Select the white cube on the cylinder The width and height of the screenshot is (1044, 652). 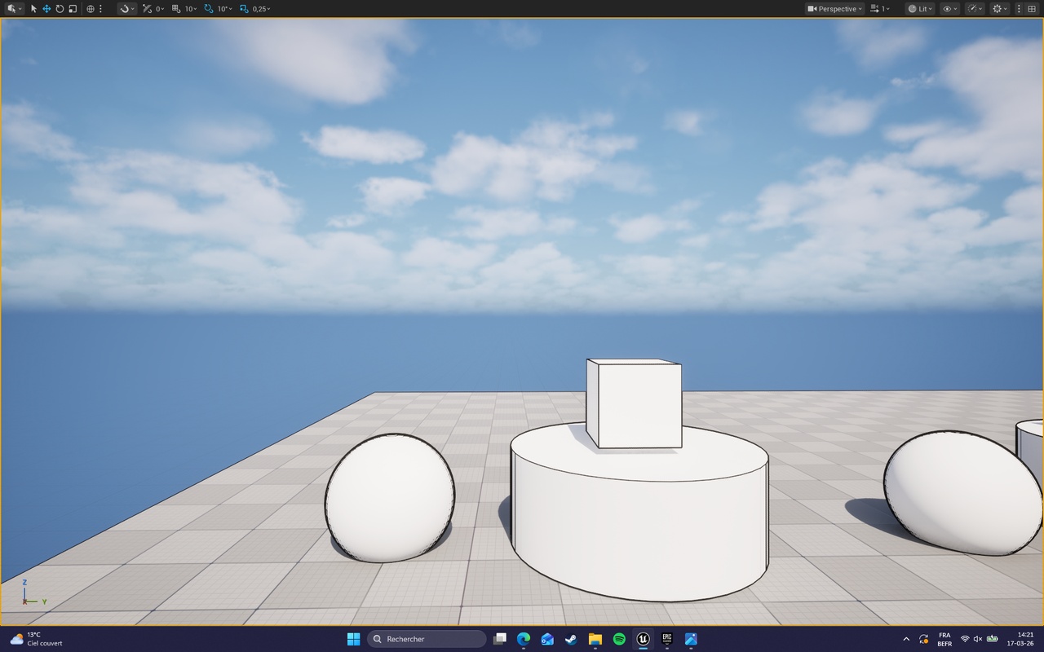pyautogui.click(x=634, y=404)
